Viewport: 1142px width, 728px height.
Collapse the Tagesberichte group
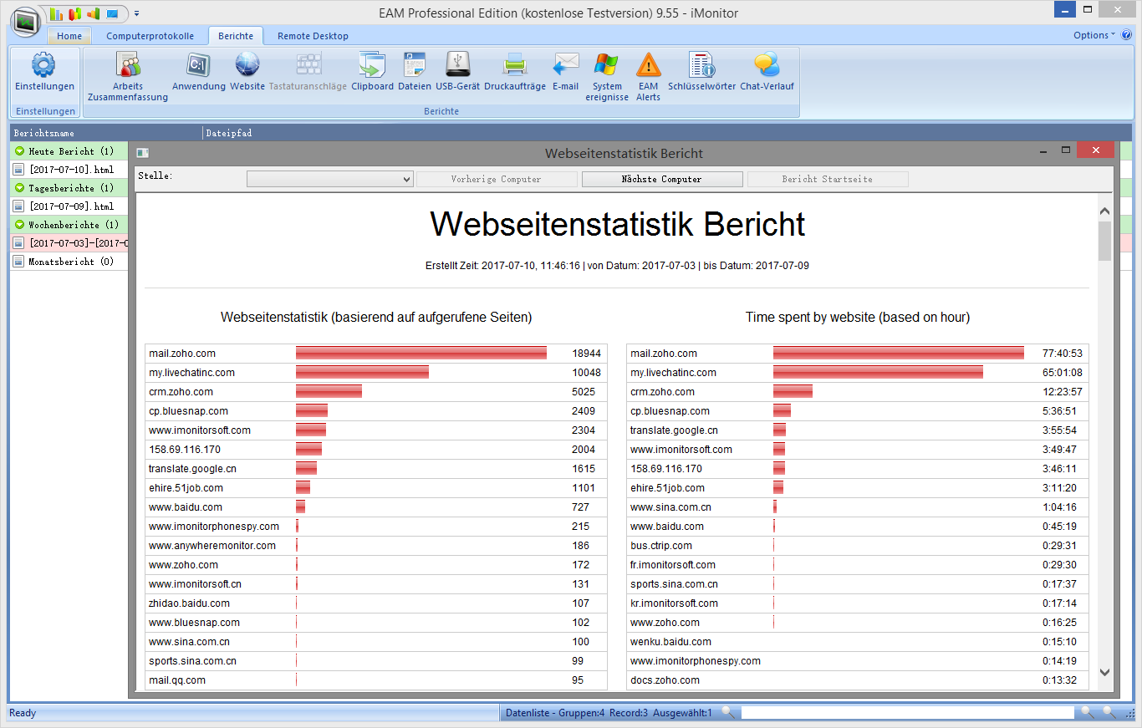tap(20, 188)
